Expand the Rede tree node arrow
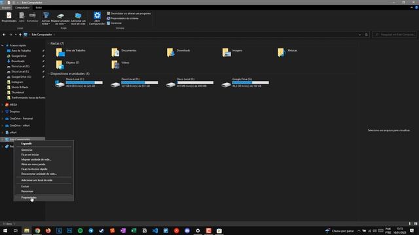 (x=3, y=146)
